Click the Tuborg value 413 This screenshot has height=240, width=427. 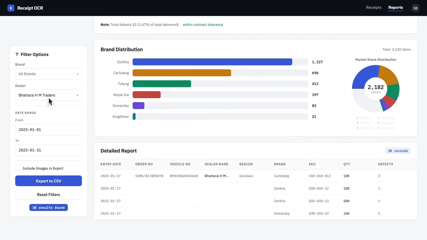click(315, 84)
